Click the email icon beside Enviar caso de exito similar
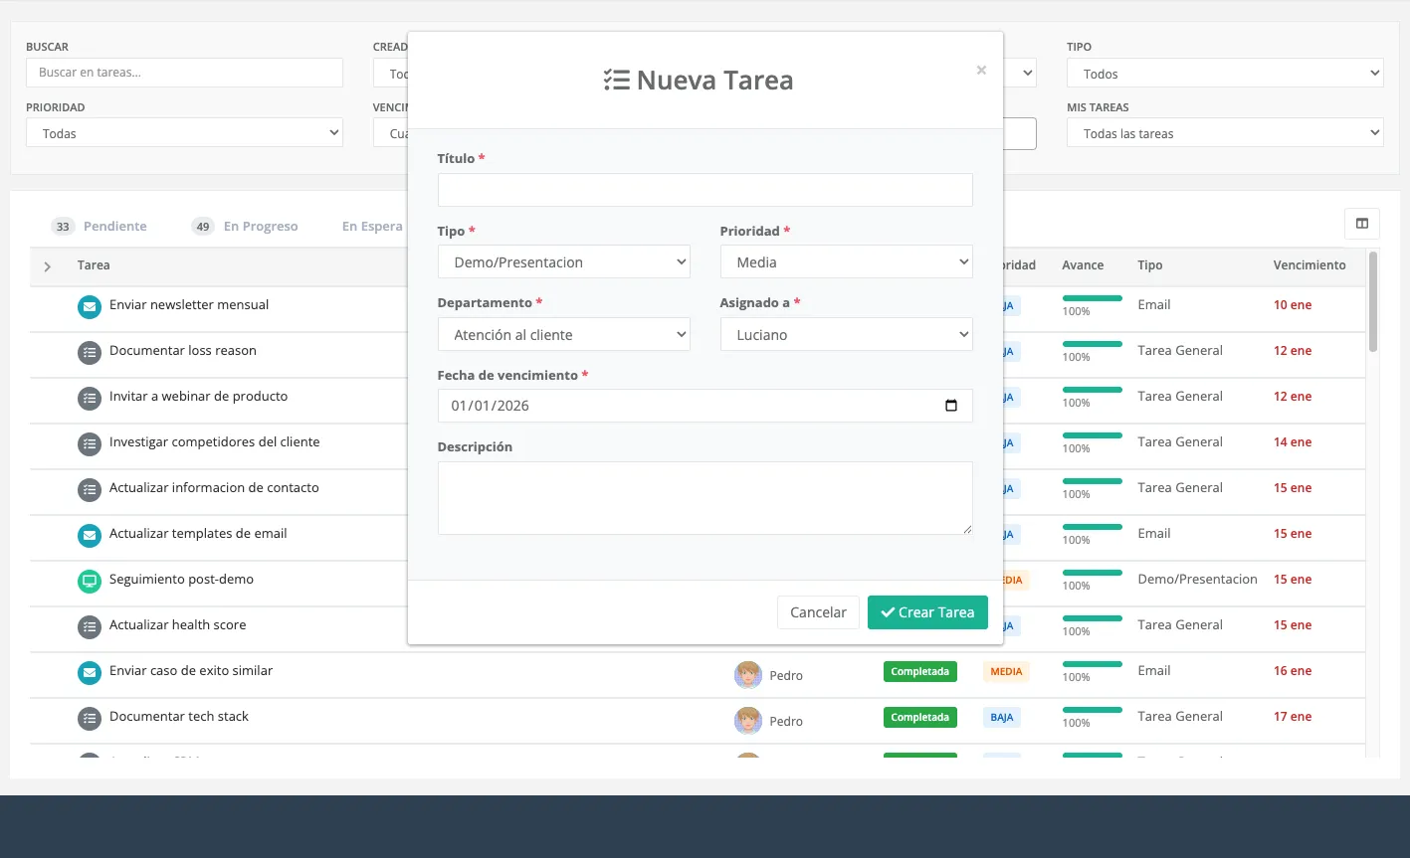 click(x=90, y=673)
